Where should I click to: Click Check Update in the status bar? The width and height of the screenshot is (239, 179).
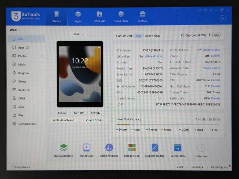(220, 167)
